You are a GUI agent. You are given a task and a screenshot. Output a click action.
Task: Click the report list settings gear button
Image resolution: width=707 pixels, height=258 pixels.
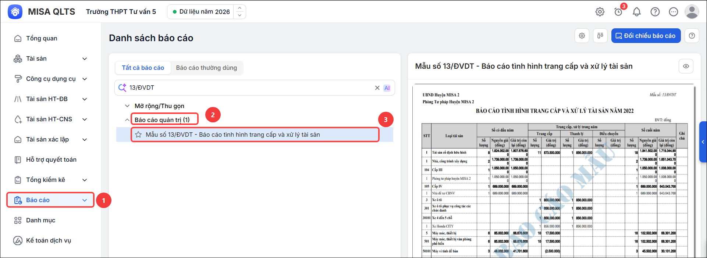pos(582,36)
